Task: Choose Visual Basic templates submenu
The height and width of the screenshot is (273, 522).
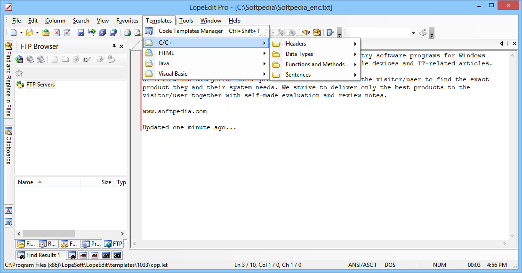Action: click(206, 73)
